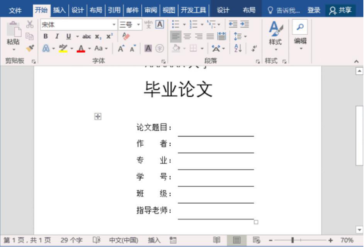The height and width of the screenshot is (247, 364).
Task: Switch to the Insert tab
Action: (59, 10)
